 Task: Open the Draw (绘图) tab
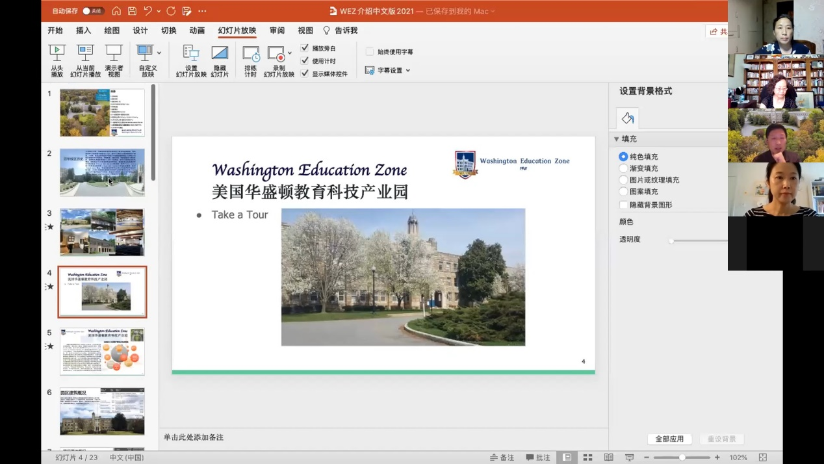pos(112,31)
